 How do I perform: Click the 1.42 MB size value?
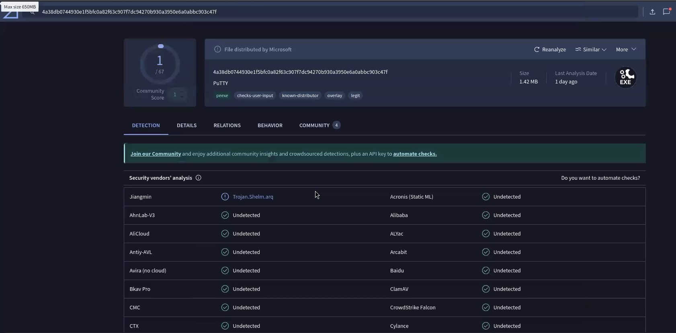point(529,81)
